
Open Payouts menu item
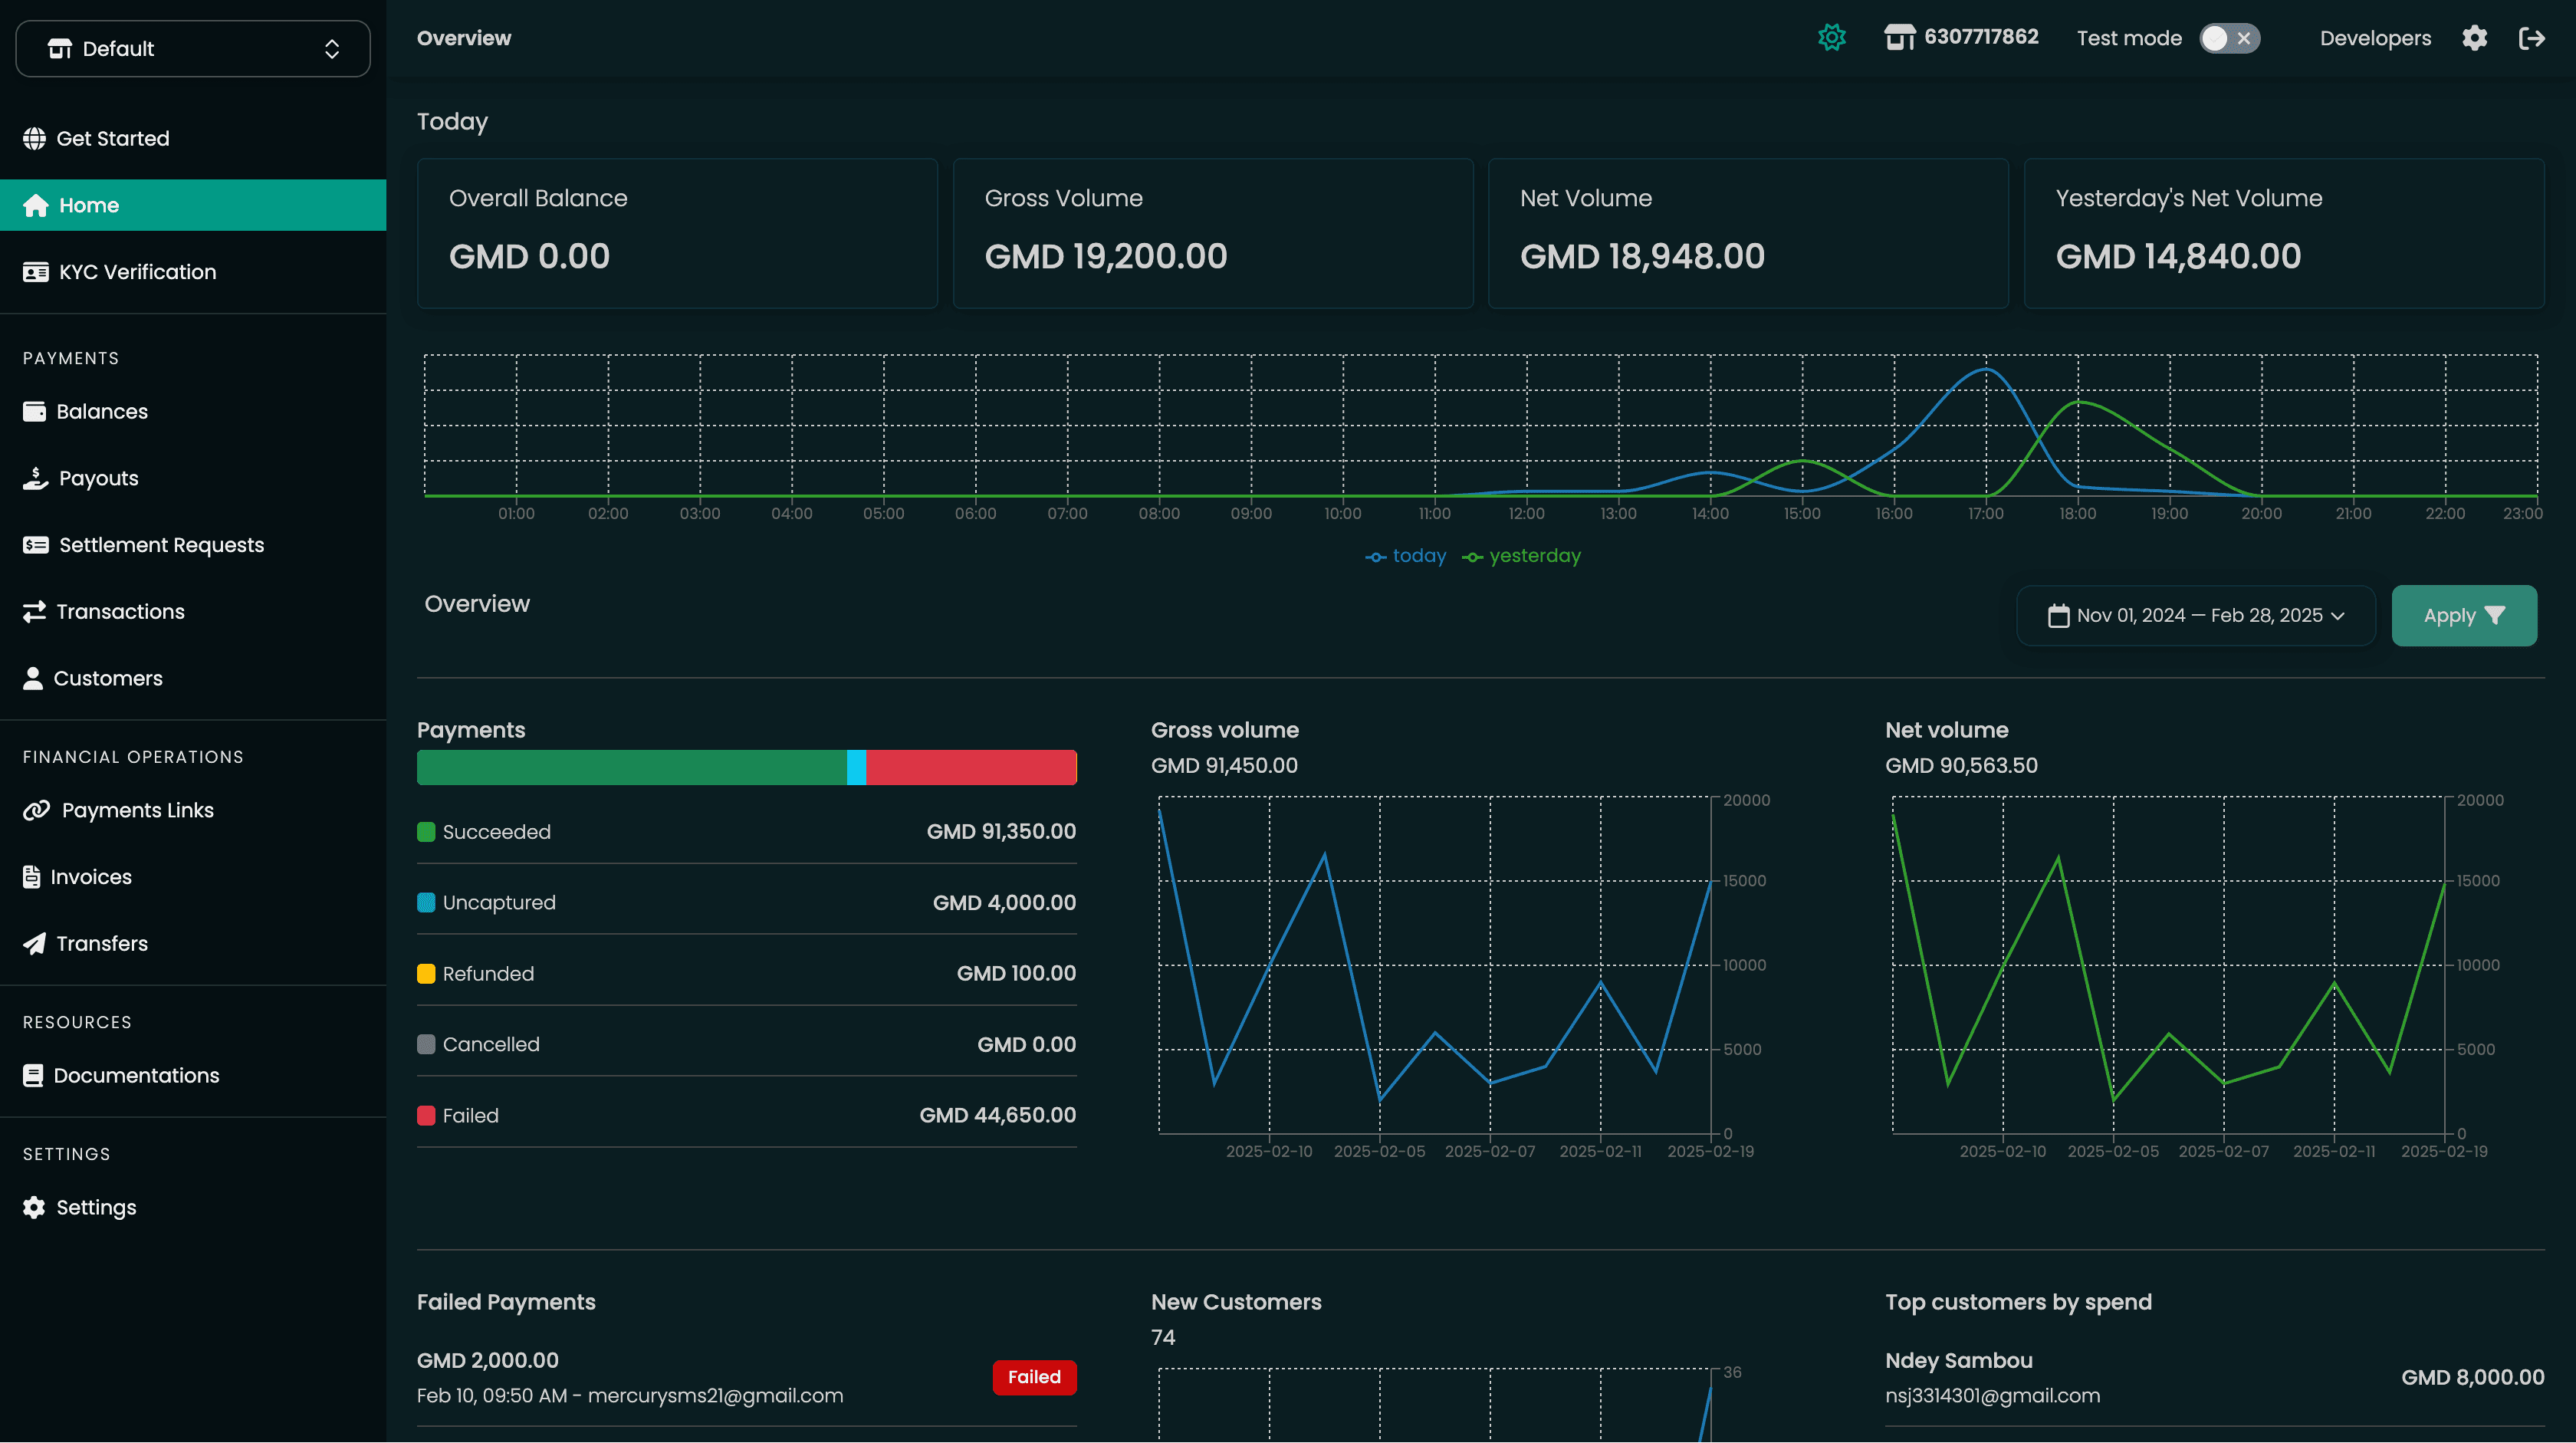(193, 478)
